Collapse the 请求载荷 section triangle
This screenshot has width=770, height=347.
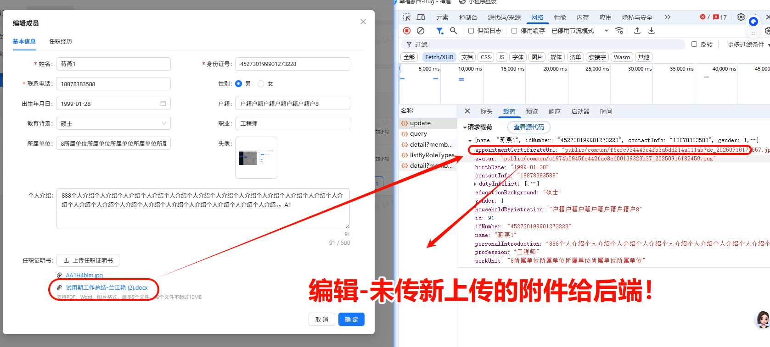point(465,127)
